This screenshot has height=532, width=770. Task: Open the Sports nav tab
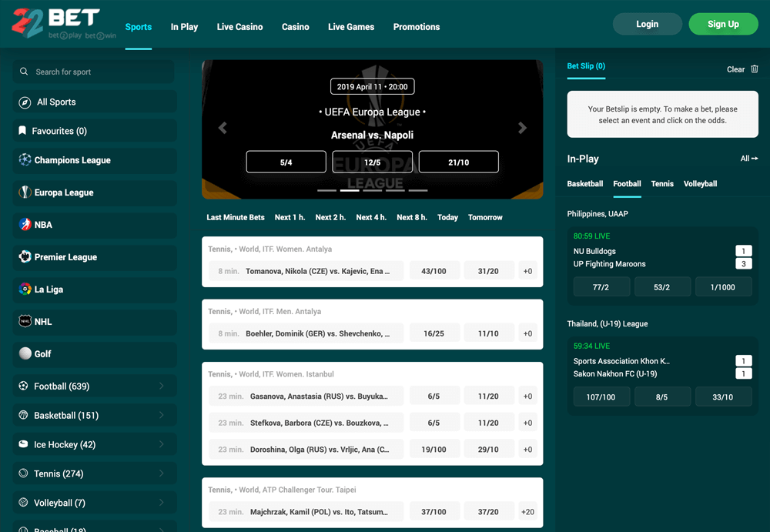(x=139, y=27)
